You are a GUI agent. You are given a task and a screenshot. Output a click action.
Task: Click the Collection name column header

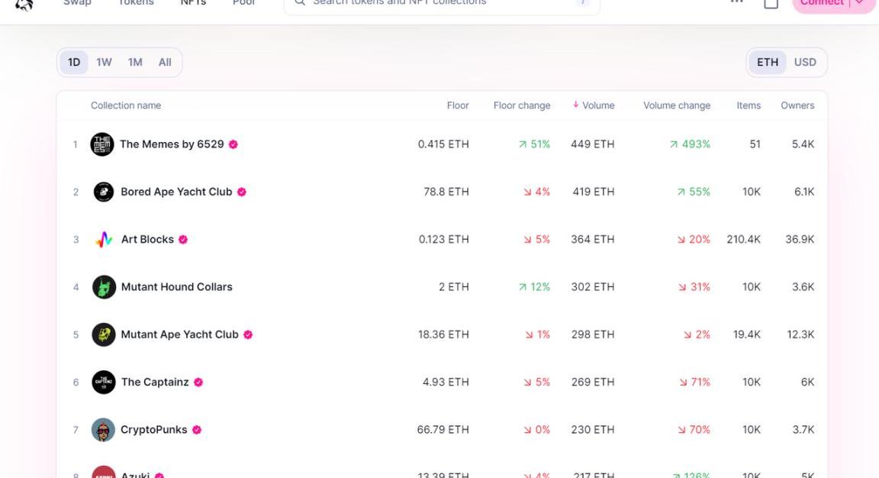point(126,105)
